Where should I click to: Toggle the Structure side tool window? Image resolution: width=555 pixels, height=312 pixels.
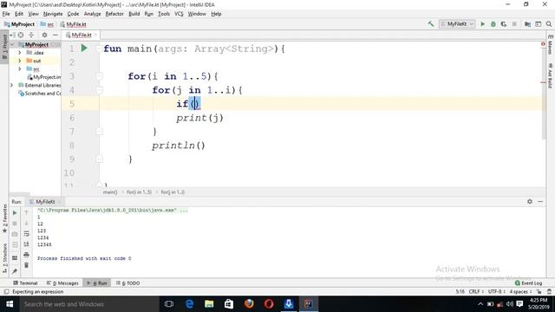coord(4,258)
